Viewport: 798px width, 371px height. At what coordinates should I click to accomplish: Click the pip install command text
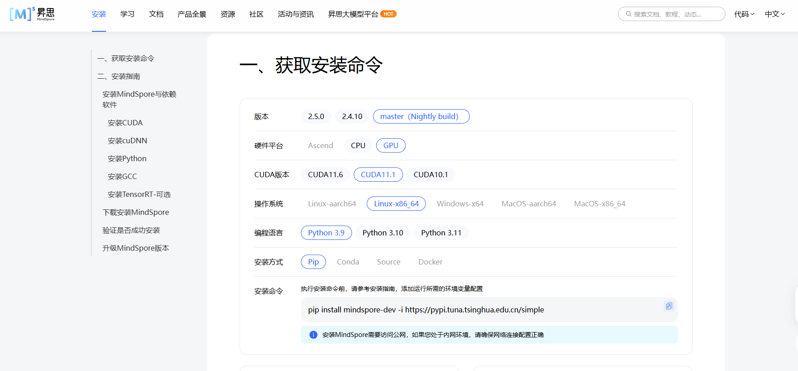click(x=426, y=310)
